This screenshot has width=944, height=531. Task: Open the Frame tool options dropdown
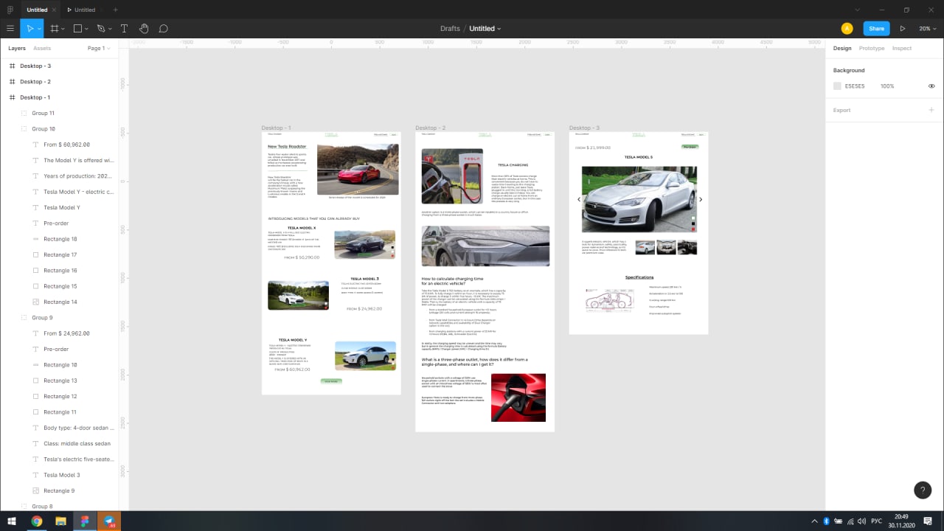point(63,29)
